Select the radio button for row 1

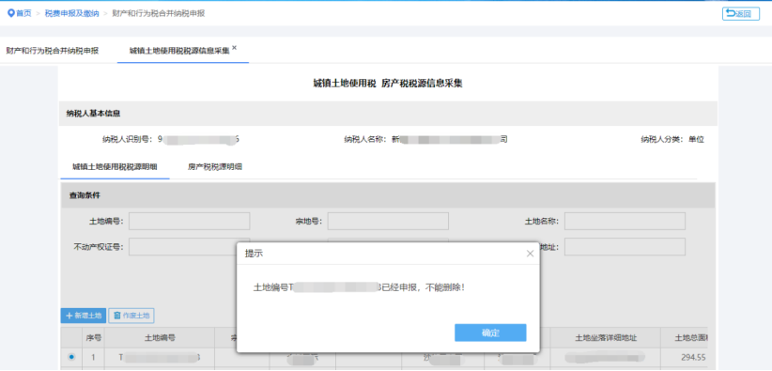pos(71,356)
